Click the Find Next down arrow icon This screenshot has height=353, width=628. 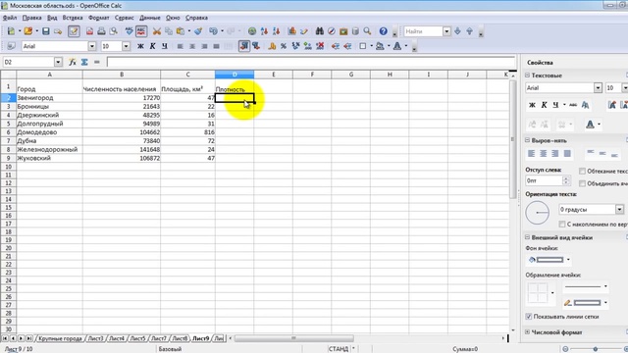458,31
